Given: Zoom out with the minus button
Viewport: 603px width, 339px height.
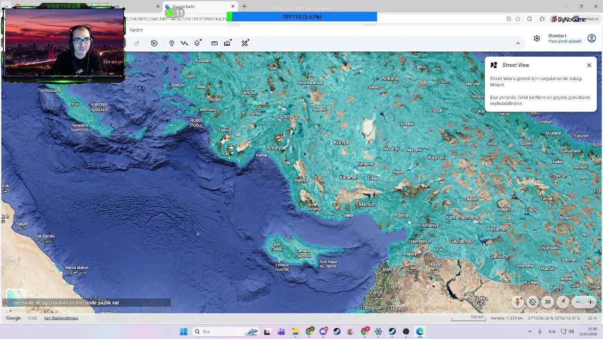Looking at the screenshot, I should coord(578,302).
